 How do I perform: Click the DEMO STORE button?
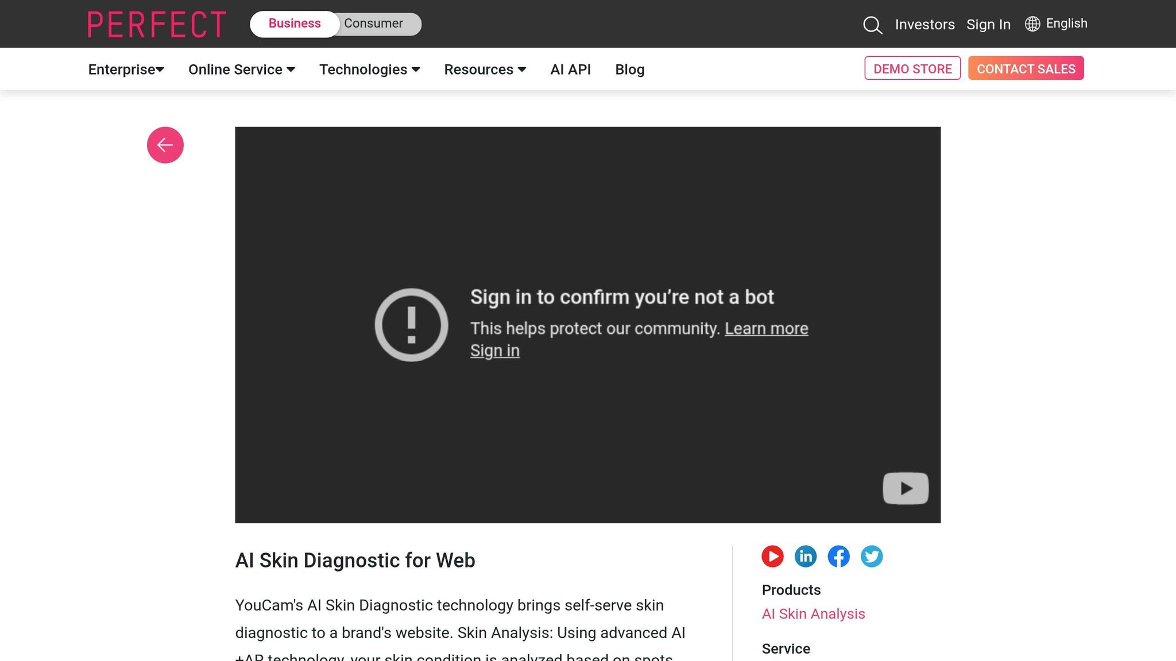point(912,68)
